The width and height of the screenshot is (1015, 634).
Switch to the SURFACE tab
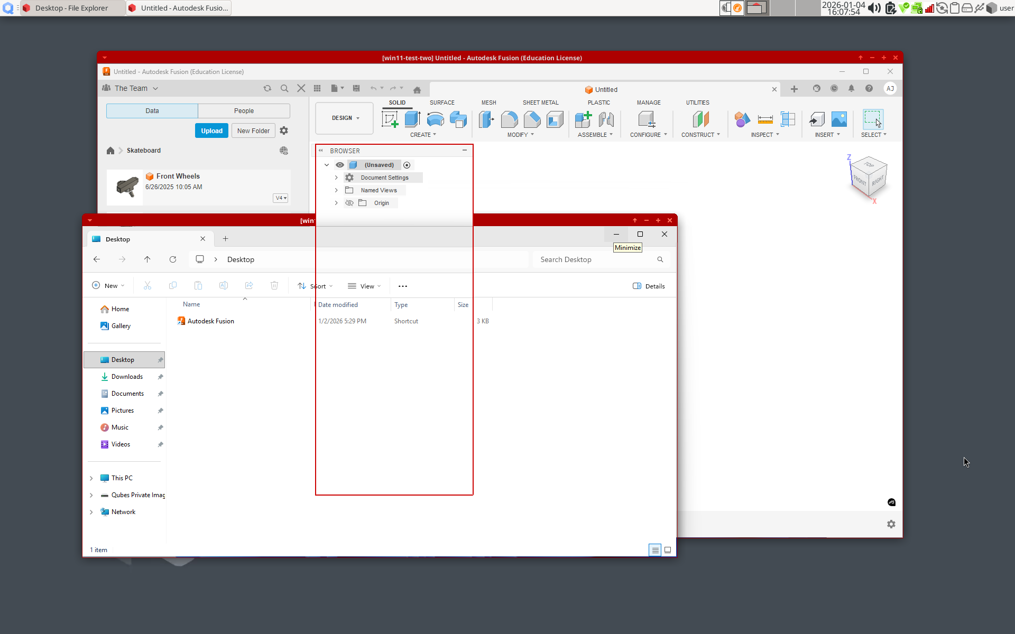point(442,102)
